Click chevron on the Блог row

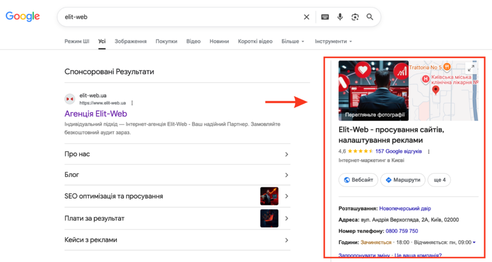[x=286, y=175]
